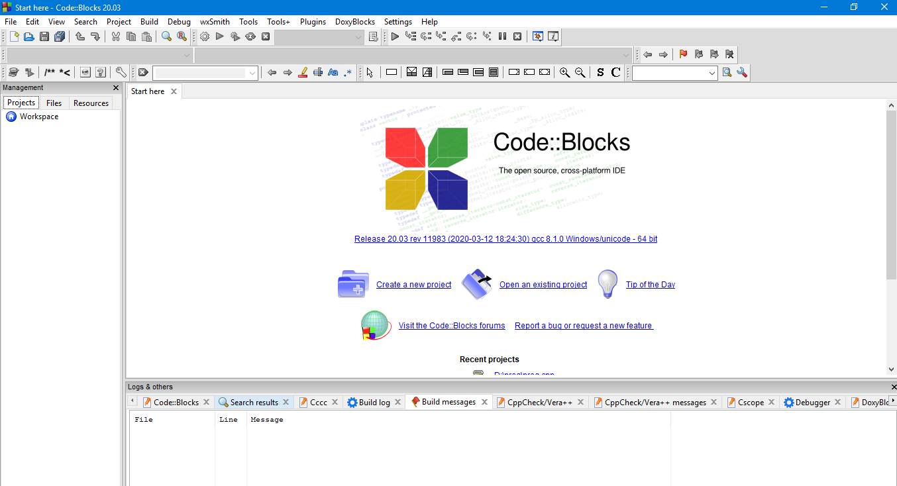Open the Replace tool icon
The height and width of the screenshot is (486, 897).
[x=182, y=36]
